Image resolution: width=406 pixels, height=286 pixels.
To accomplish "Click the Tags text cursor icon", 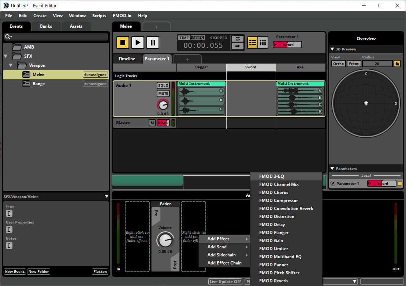I will 9,213.
